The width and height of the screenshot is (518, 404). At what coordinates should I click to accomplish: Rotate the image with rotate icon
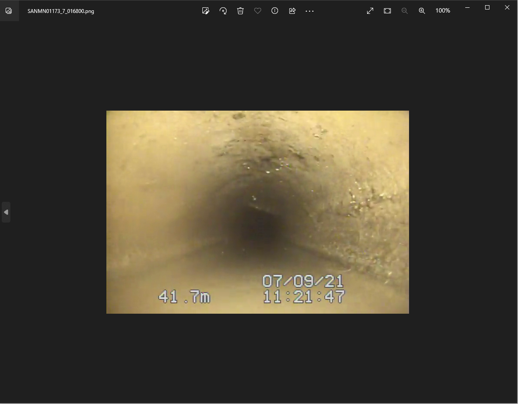[x=223, y=11]
